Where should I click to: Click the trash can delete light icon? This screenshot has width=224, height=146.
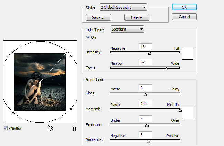[x=74, y=128]
